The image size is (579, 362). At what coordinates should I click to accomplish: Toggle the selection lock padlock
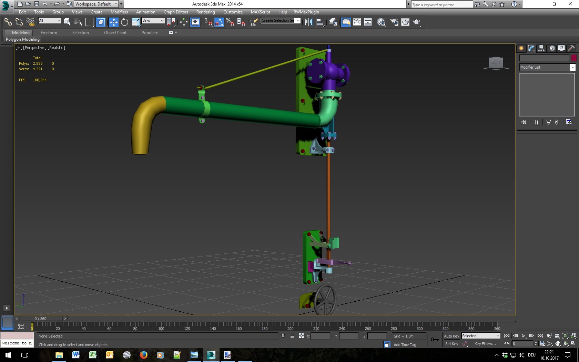pyautogui.click(x=292, y=336)
